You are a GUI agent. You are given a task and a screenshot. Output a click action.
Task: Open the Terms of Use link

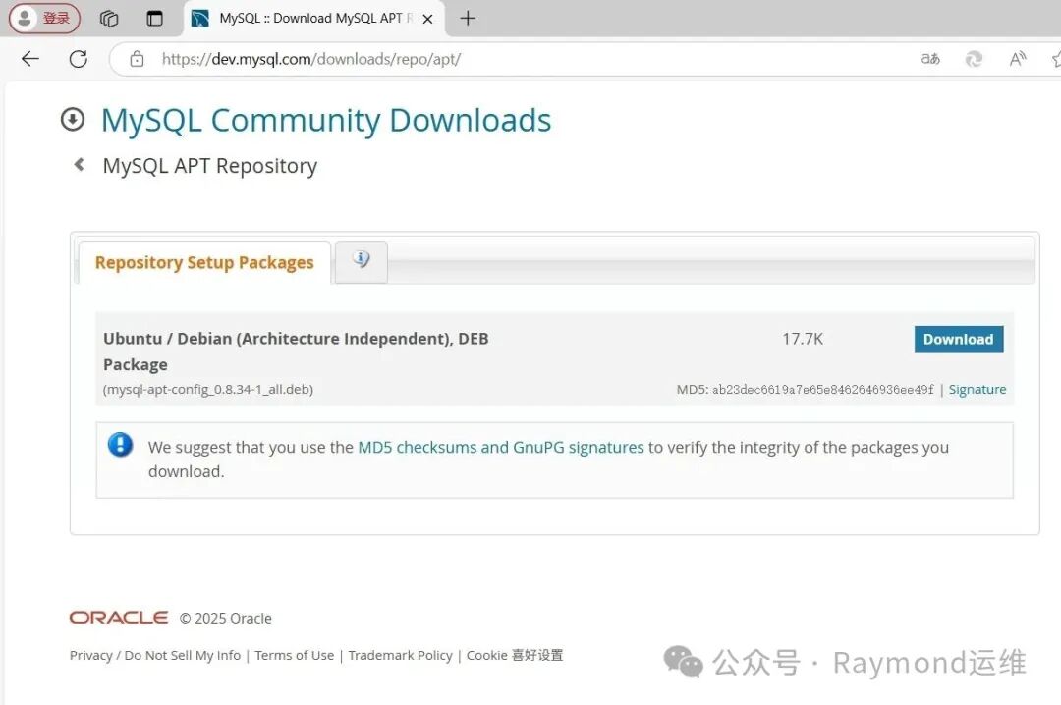[295, 655]
